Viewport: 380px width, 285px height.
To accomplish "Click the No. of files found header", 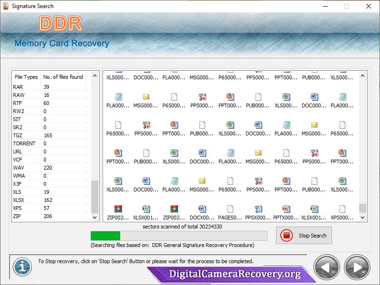I will point(63,77).
